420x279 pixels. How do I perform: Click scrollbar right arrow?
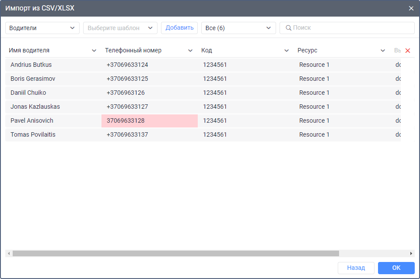411,253
